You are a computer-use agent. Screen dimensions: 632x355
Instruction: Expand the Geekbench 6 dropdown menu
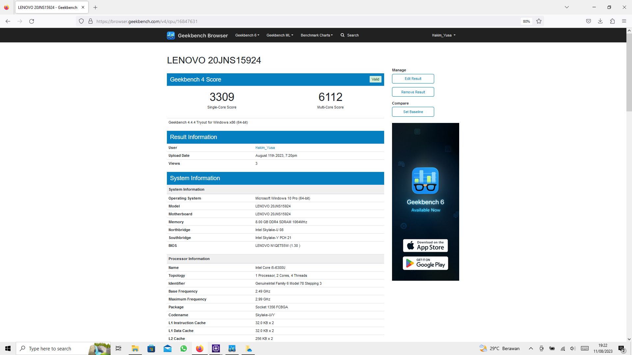tap(247, 35)
